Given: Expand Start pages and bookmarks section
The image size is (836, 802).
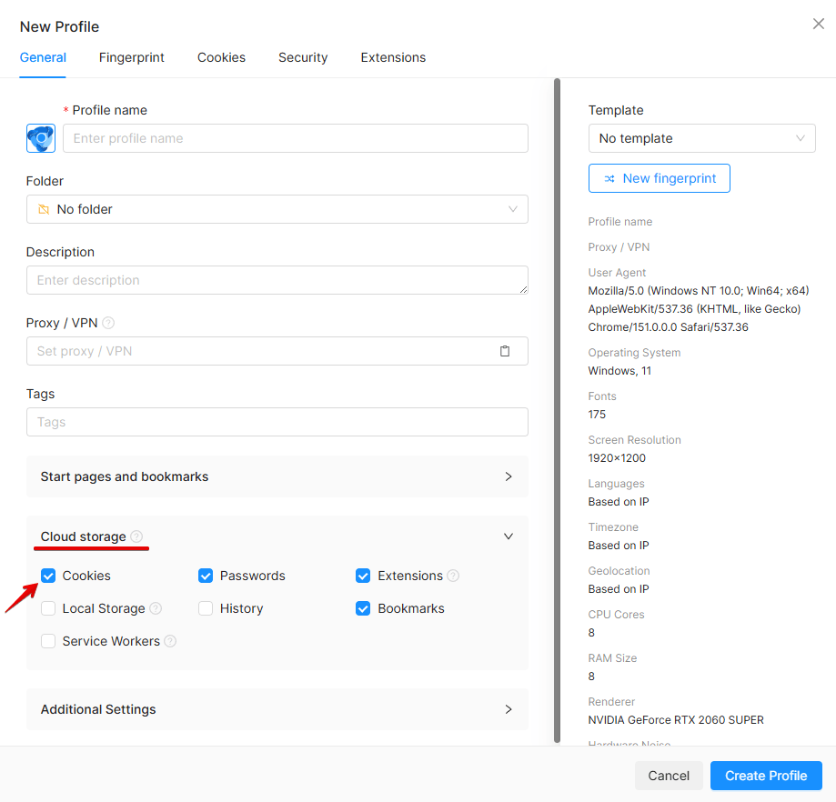Looking at the screenshot, I should tap(277, 477).
